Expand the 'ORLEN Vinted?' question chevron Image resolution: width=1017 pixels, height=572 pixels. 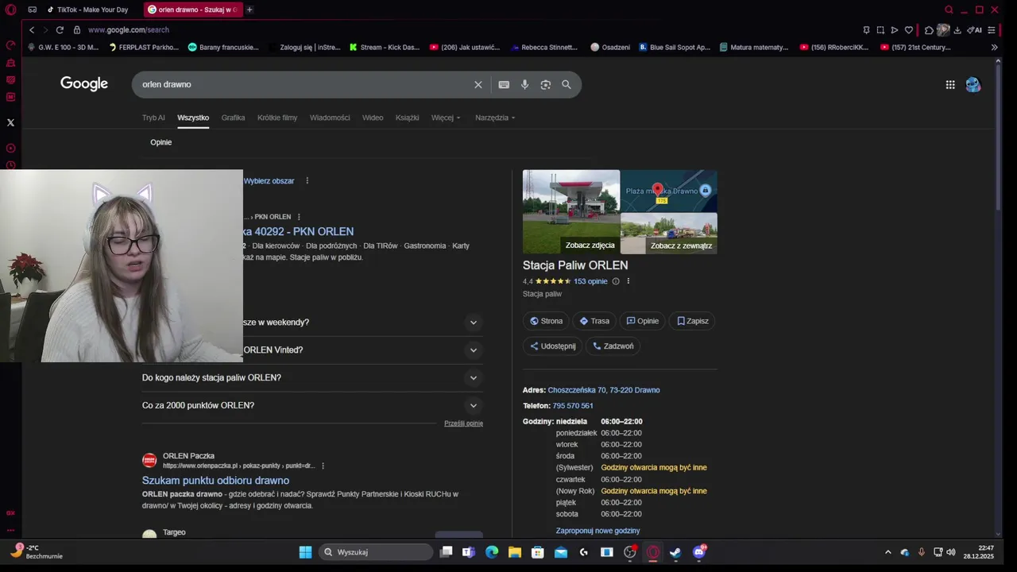(474, 350)
